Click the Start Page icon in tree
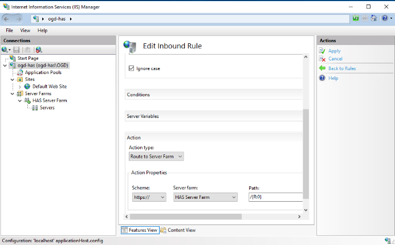 [x=13, y=58]
